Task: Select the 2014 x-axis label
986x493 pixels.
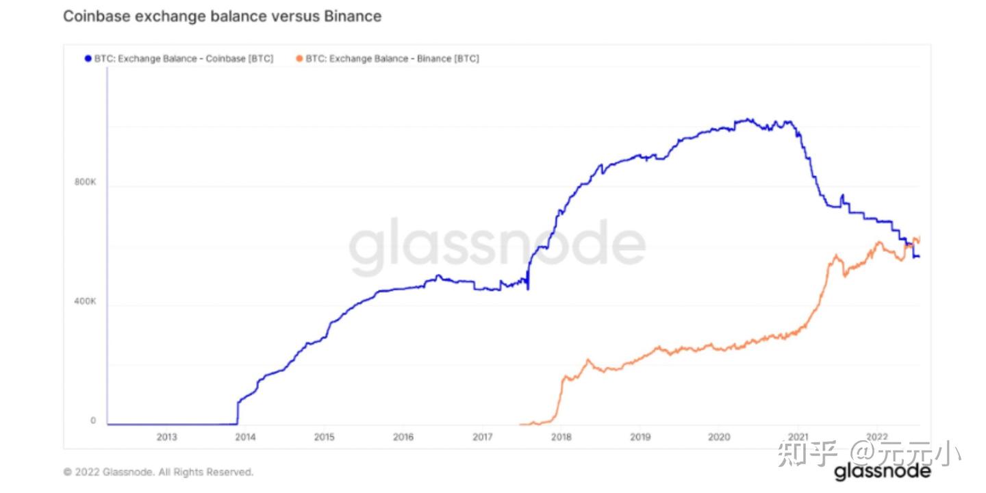Action: (245, 438)
